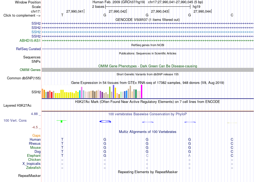Open the 'Repeating Elements by RepeatMasker' title
Screen dimensions: 254x182
[148, 172]
